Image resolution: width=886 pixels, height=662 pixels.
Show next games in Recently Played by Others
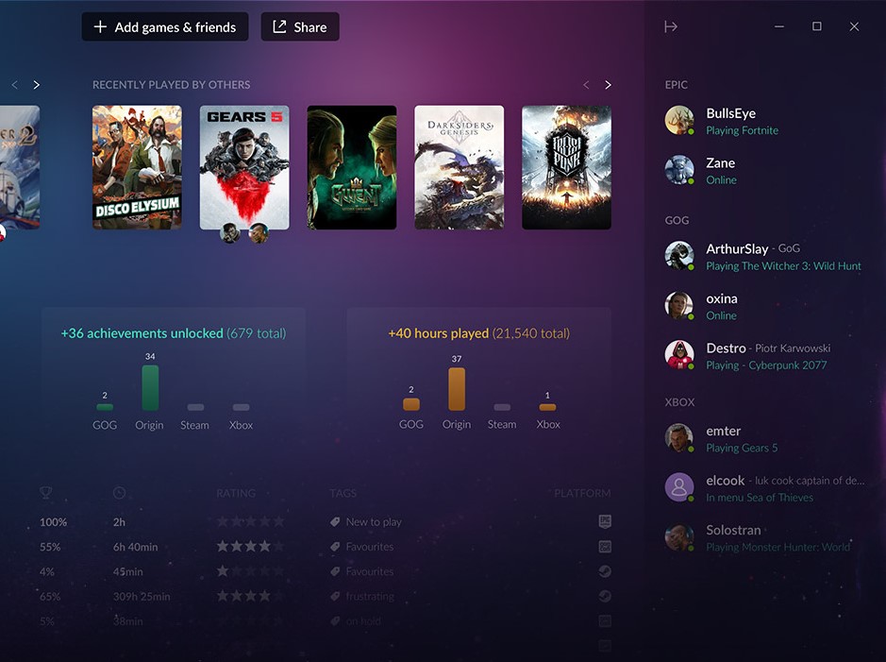point(608,85)
